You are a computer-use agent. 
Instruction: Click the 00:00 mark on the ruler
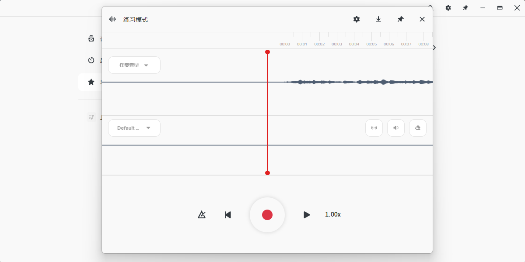pos(285,44)
